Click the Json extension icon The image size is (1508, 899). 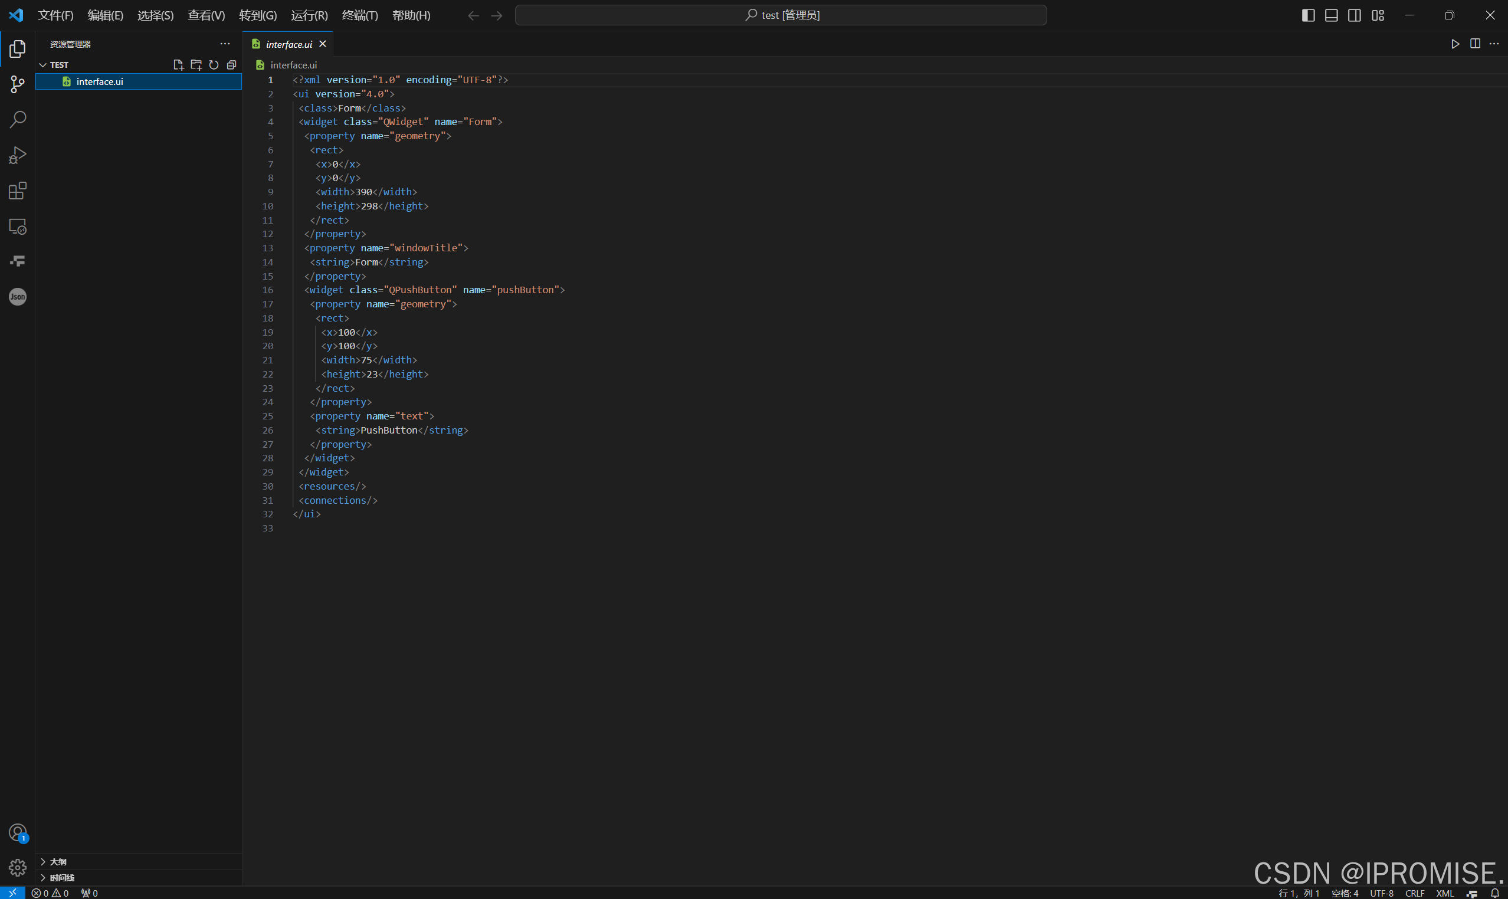click(x=18, y=297)
